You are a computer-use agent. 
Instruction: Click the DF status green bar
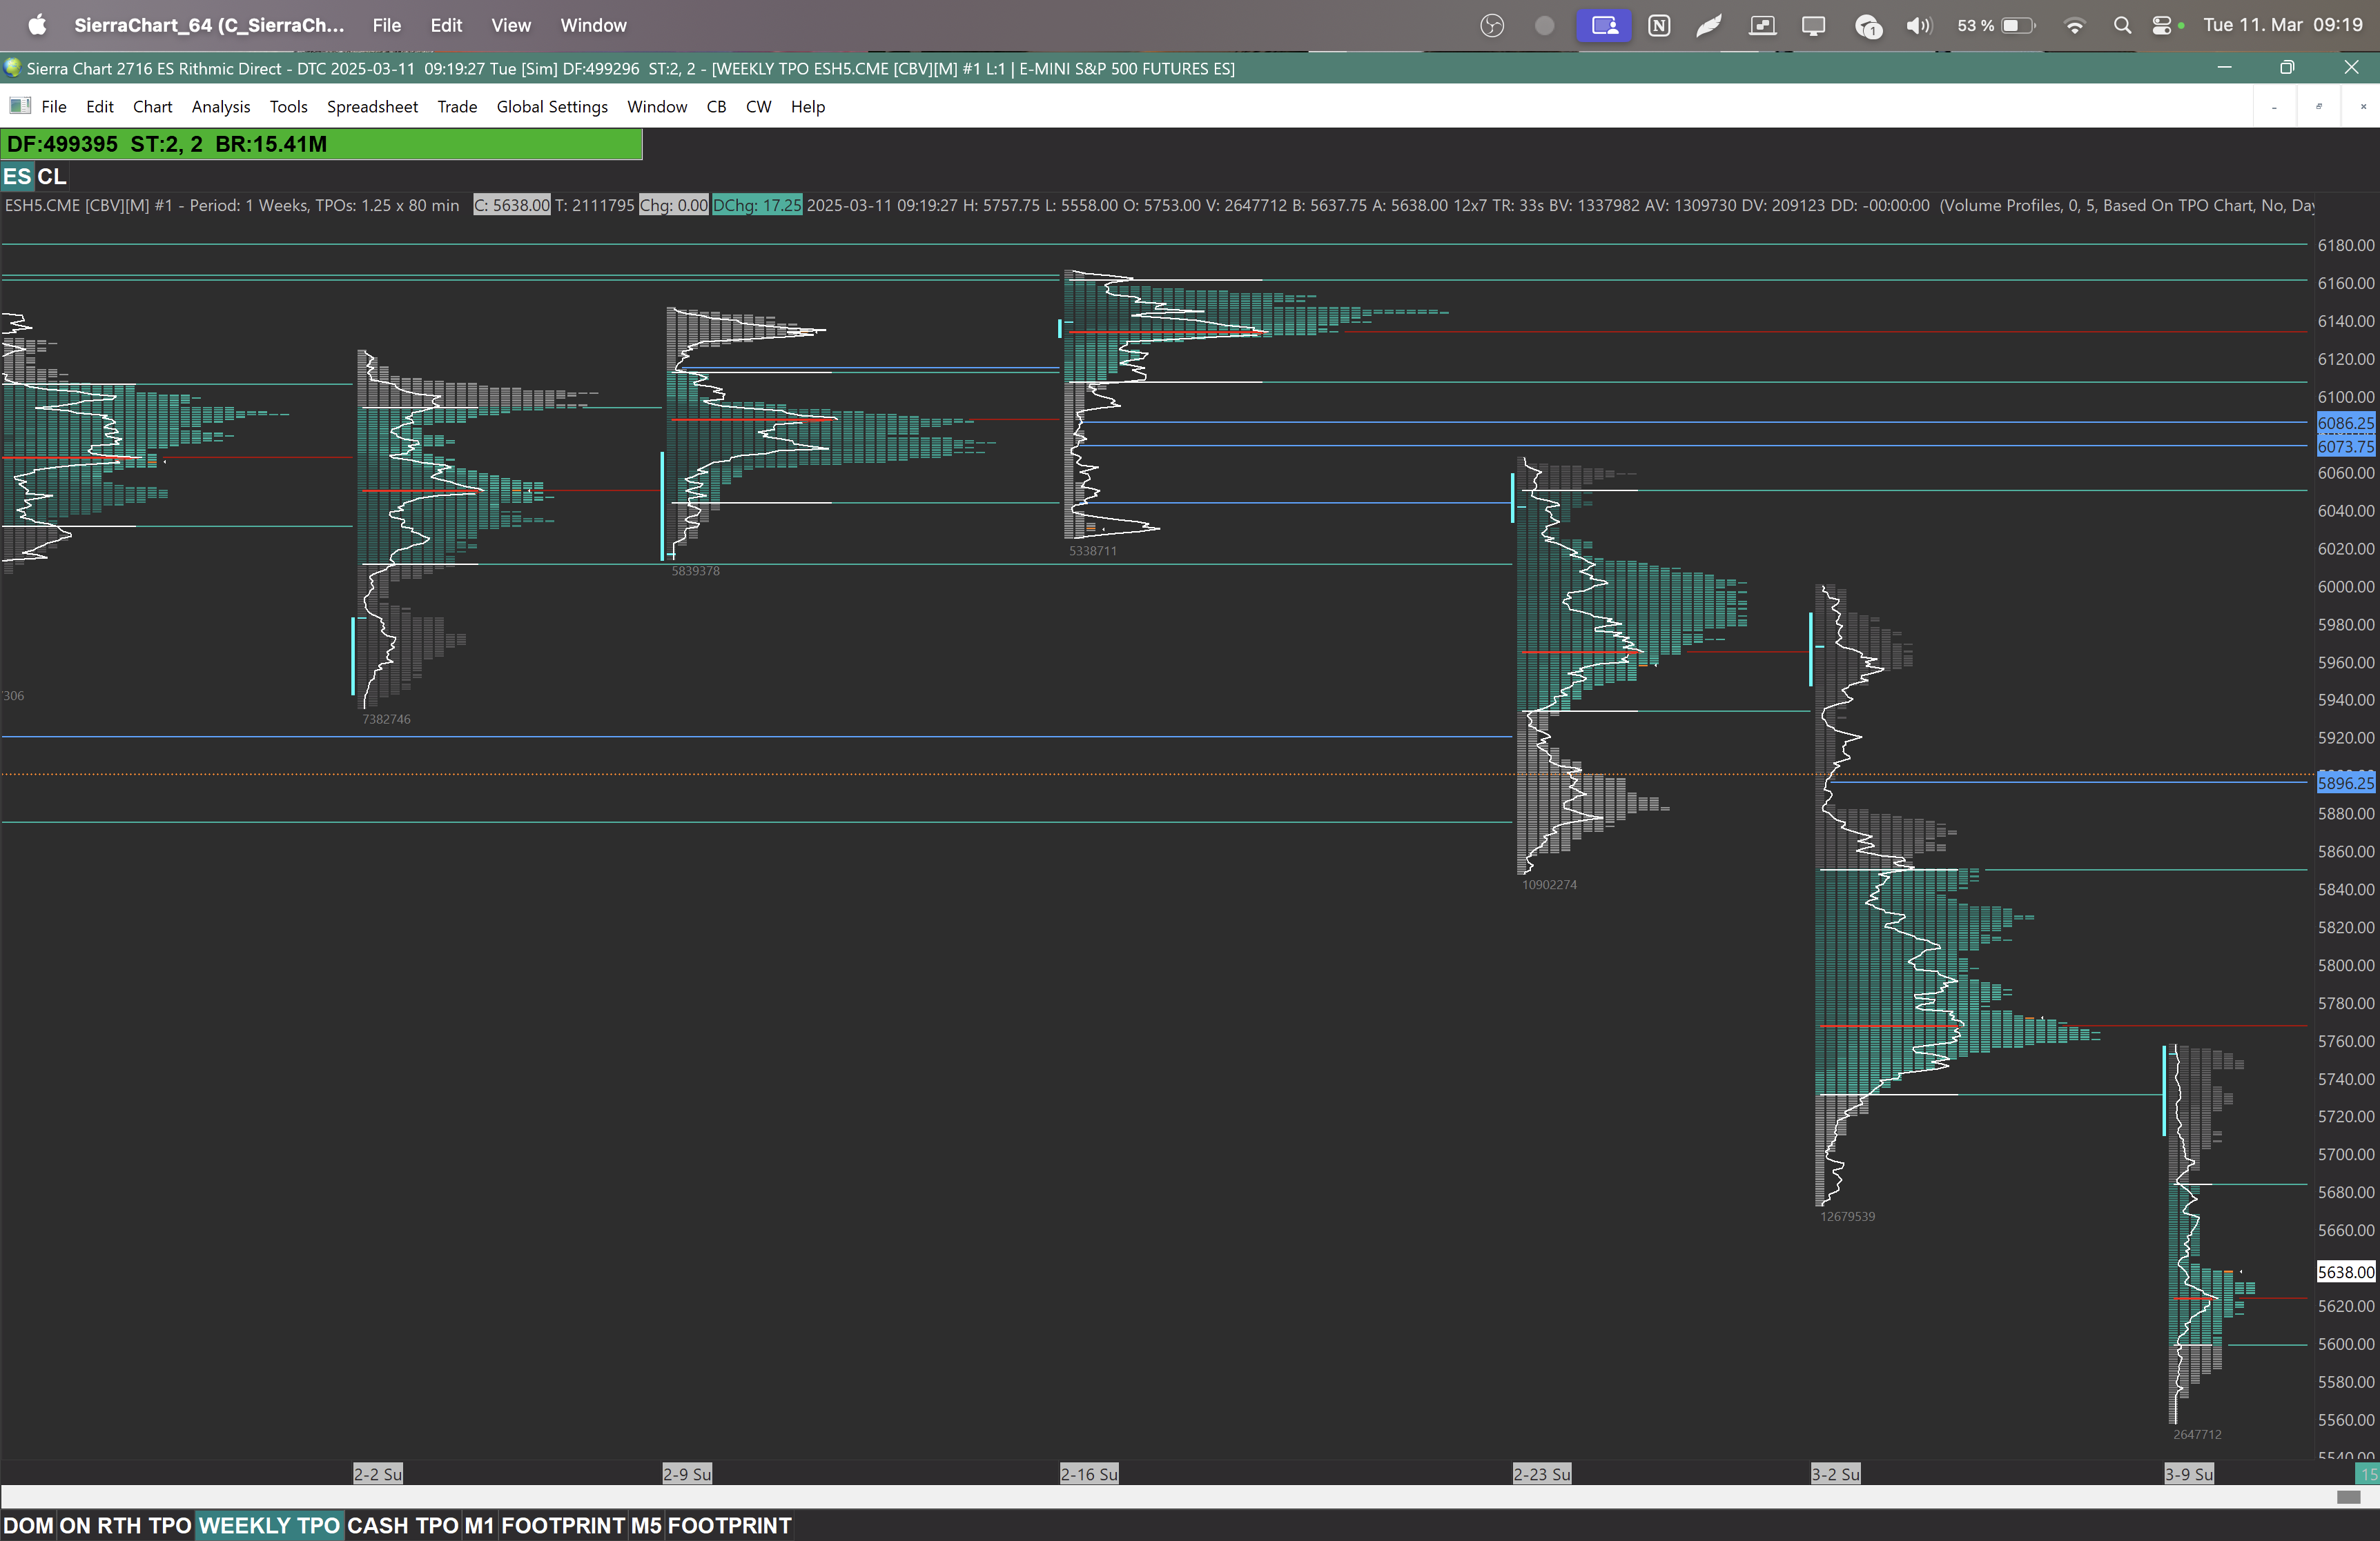point(321,144)
